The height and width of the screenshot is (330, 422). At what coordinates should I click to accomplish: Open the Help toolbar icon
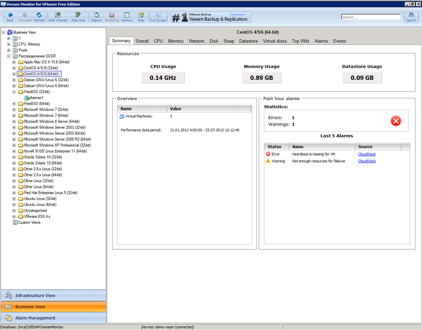141,17
